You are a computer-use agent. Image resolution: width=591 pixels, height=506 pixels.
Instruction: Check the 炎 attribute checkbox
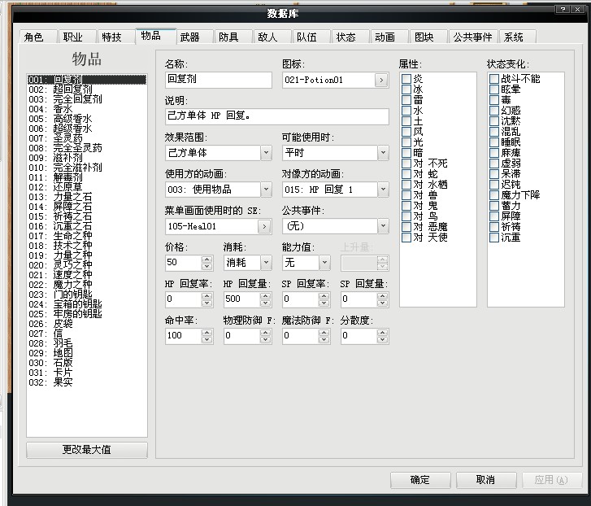(406, 79)
